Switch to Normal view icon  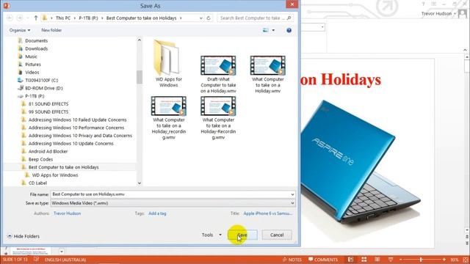click(x=350, y=260)
